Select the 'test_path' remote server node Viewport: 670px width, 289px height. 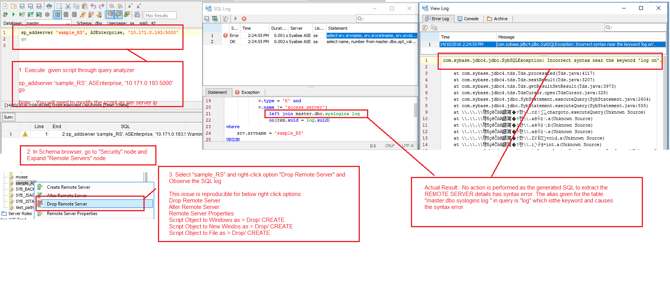point(24,207)
